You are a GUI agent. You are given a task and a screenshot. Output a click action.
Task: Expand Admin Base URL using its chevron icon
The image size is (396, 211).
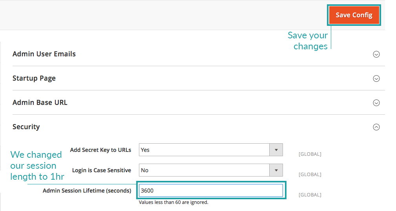pyautogui.click(x=376, y=103)
